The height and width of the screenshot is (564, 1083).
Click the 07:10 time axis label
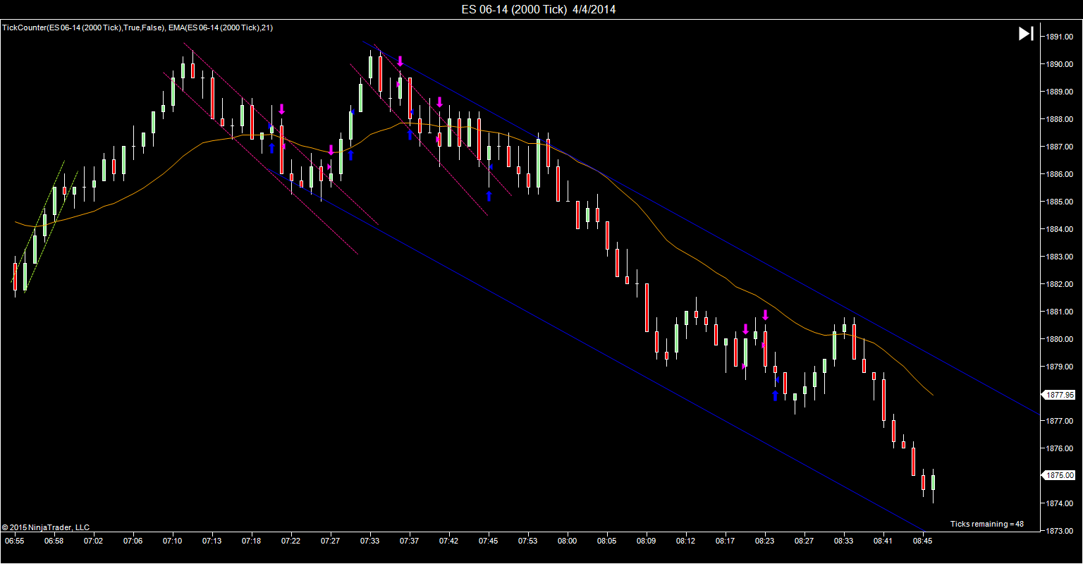tap(173, 541)
